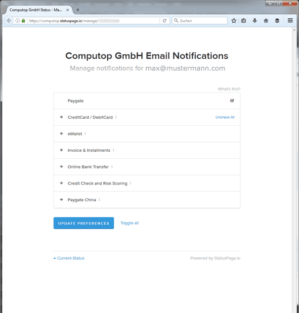This screenshot has height=313, width=299.
Task: Expand the CreditCard / DebitCard group
Action: (x=61, y=117)
